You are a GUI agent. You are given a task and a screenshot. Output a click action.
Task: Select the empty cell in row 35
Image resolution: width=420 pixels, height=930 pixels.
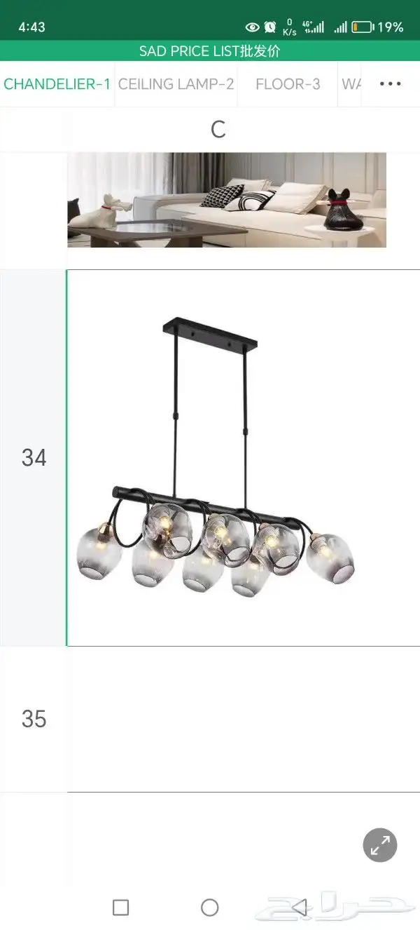[x=244, y=719]
